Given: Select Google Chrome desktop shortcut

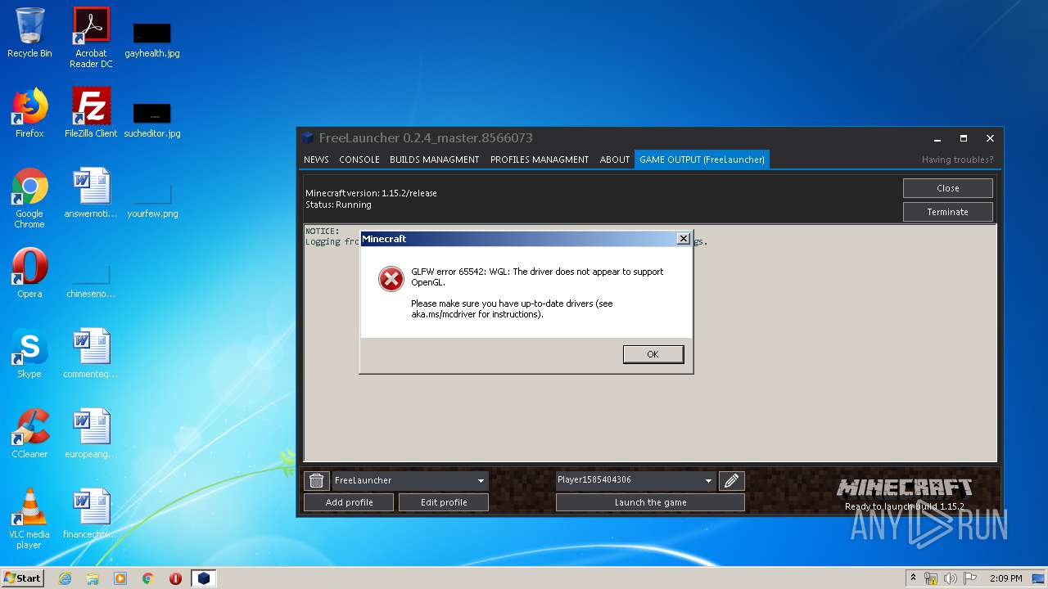Looking at the screenshot, I should [29, 198].
